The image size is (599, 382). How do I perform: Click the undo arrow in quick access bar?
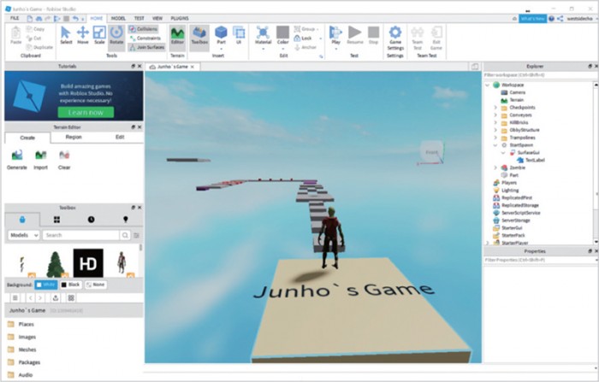point(75,18)
